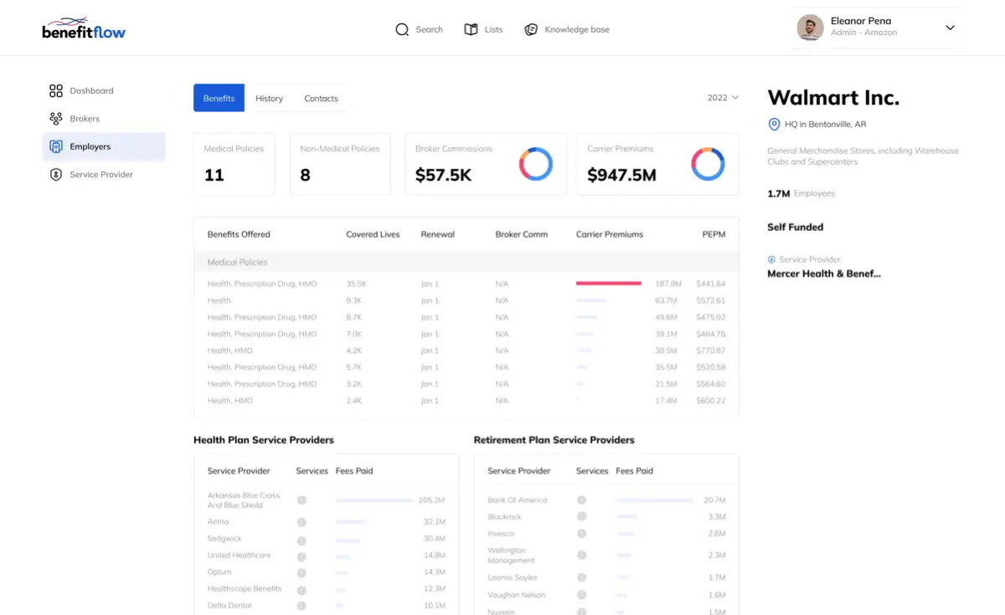Click services icon for Healthscope Benefits
This screenshot has height=615, width=1005.
301,589
